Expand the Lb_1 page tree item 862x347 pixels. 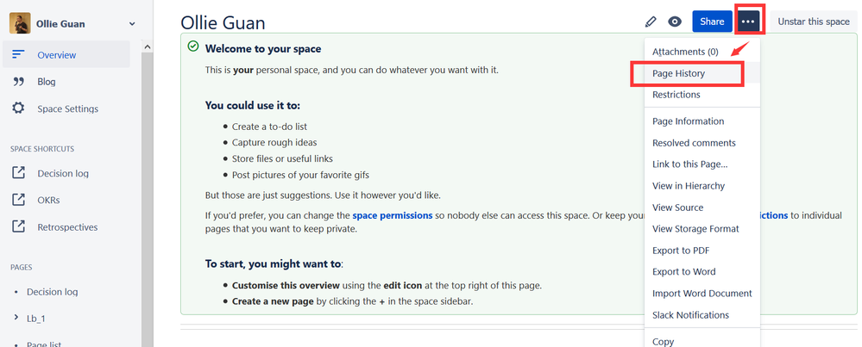pyautogui.click(x=16, y=318)
